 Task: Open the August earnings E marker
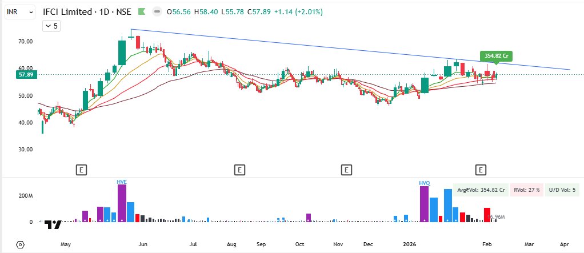(x=239, y=170)
